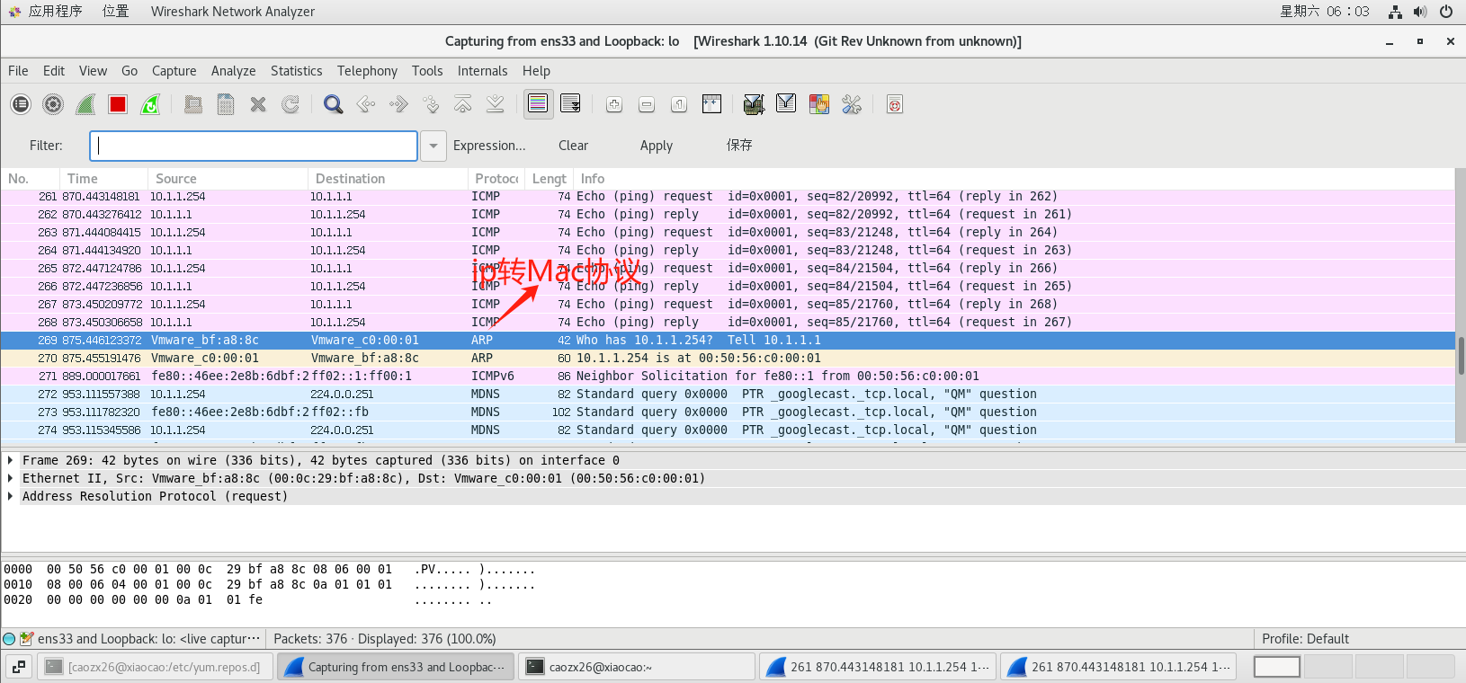Toggle auto scroll during live capture

tap(570, 104)
